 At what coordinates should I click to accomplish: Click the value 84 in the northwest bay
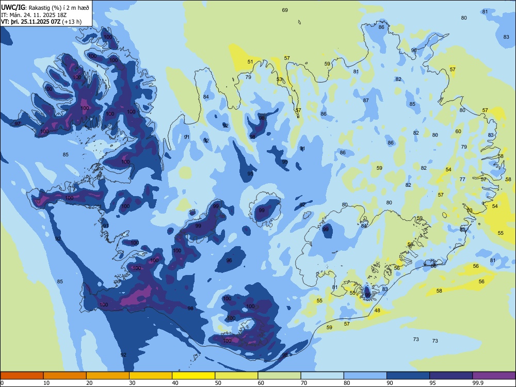[206, 97]
